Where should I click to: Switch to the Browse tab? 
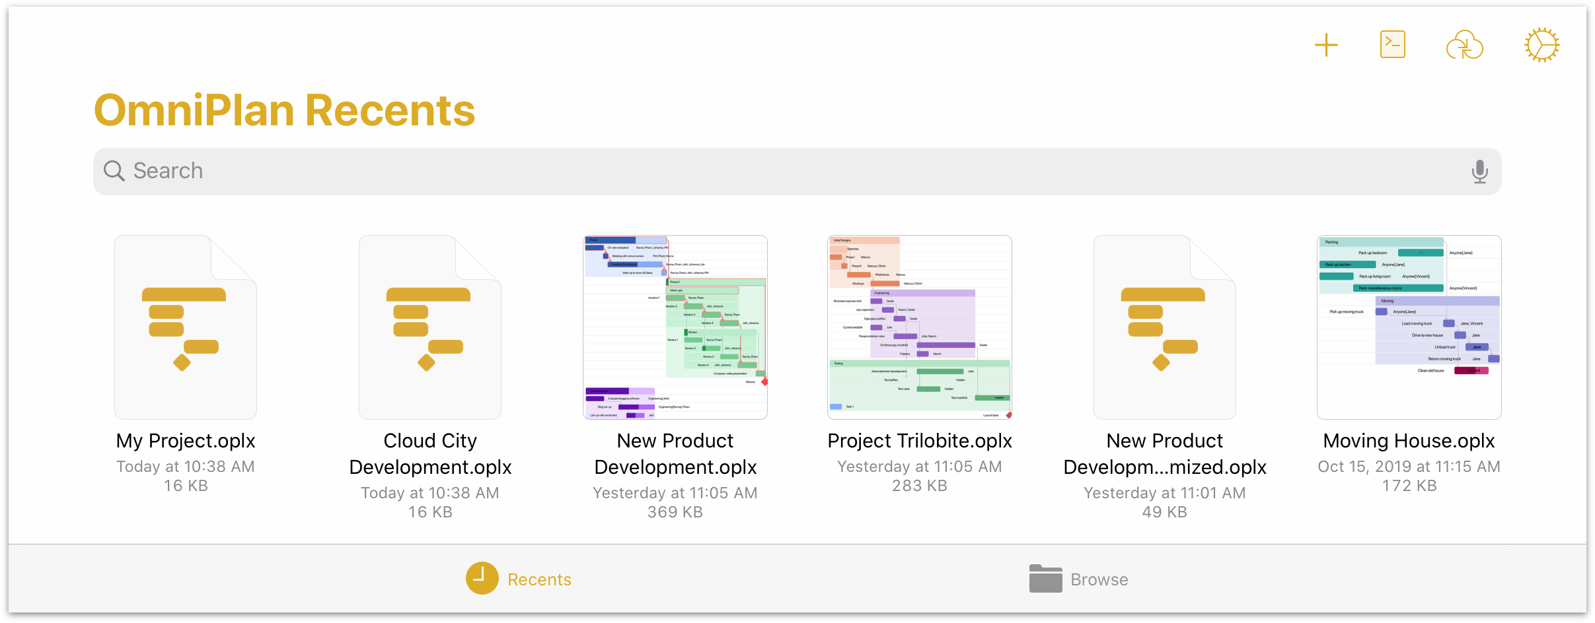click(1079, 579)
